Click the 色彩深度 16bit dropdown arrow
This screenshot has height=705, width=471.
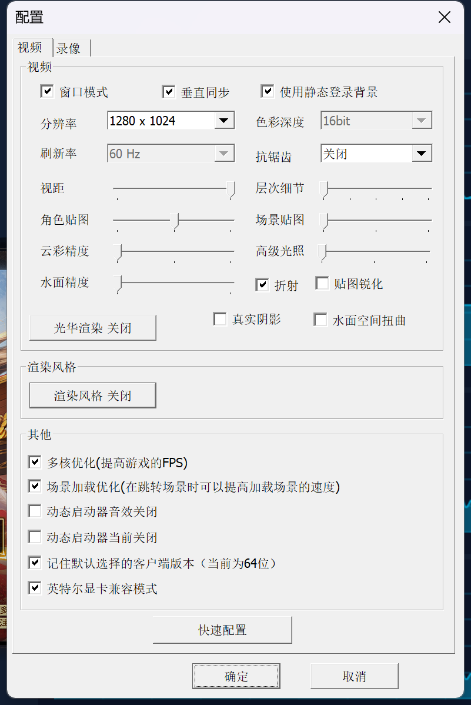pyautogui.click(x=420, y=121)
